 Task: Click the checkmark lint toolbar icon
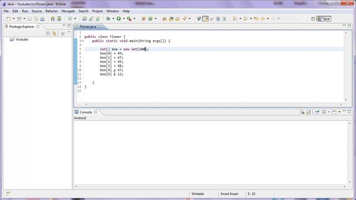click(x=70, y=19)
